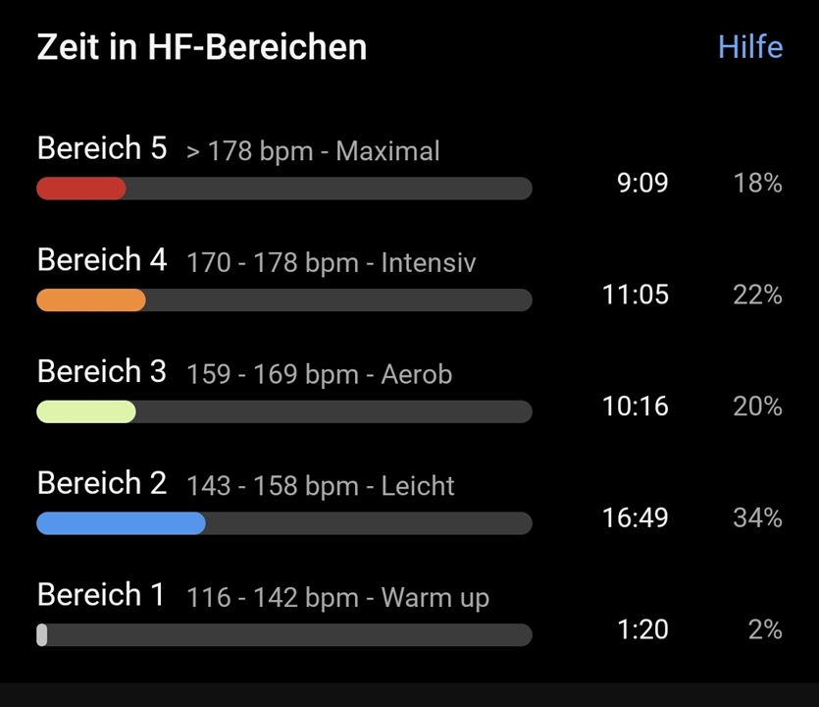Click the 11:05 time value
This screenshot has height=707, width=819.
coord(636,295)
